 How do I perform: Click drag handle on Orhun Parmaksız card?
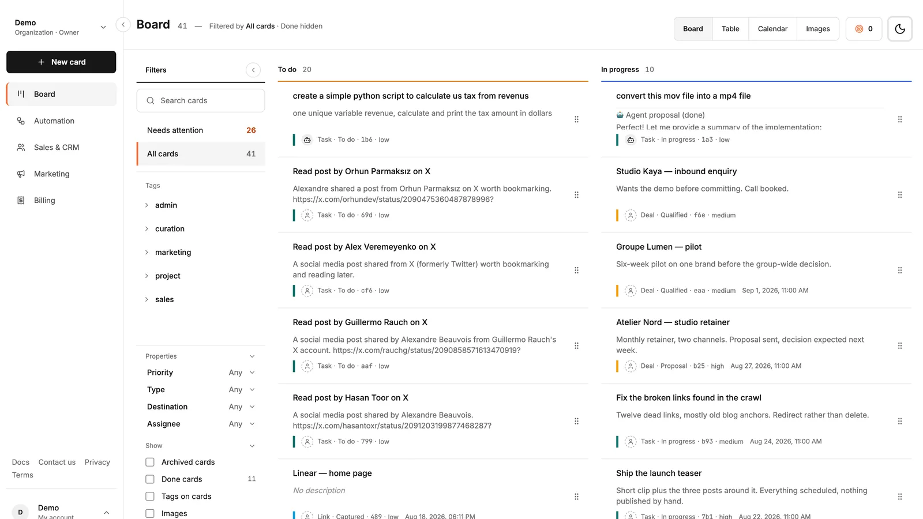576,195
